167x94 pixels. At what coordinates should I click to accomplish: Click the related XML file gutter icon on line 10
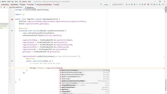click(x=12, y=19)
